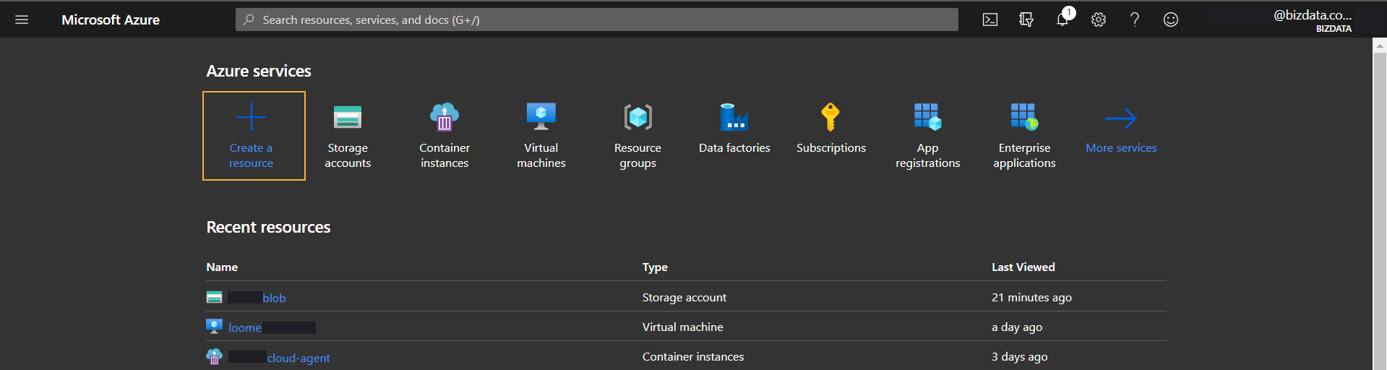The height and width of the screenshot is (370, 1387).
Task: Open the hamburger portal menu
Action: tap(22, 20)
